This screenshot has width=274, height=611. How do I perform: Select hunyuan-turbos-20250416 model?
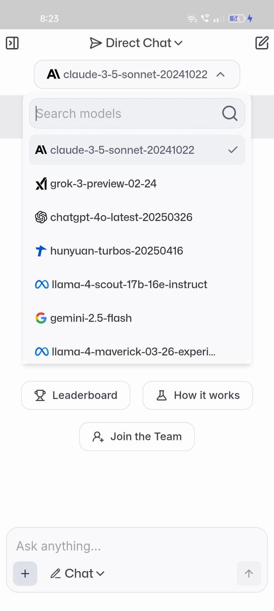[x=137, y=251]
